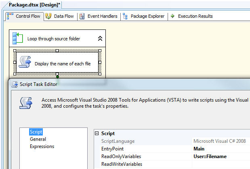
Task: Click the green connector arrow below the script task
Action: [x=57, y=76]
